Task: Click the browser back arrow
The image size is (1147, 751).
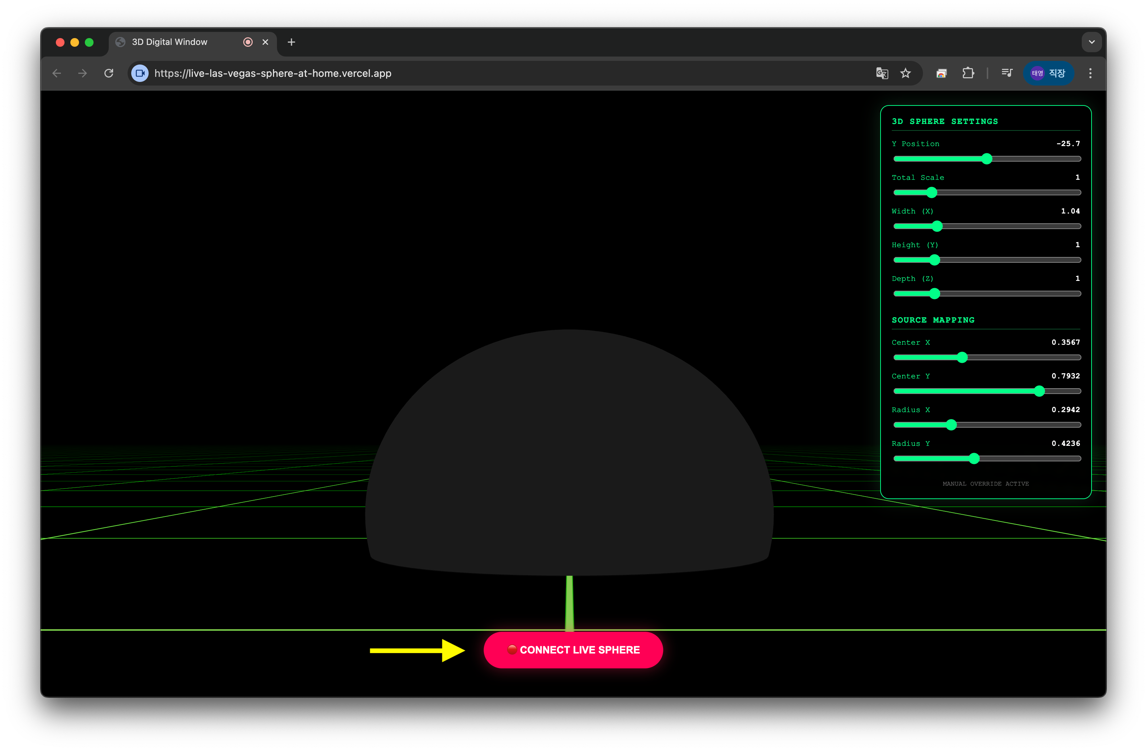Action: (x=57, y=73)
